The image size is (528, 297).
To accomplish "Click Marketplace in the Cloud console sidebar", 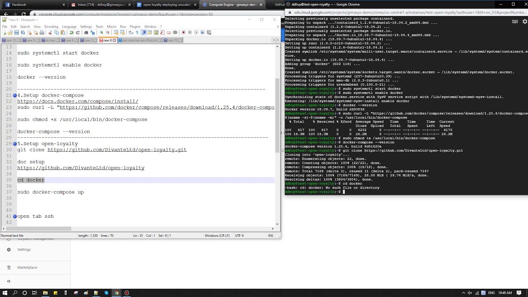I will (27, 267).
